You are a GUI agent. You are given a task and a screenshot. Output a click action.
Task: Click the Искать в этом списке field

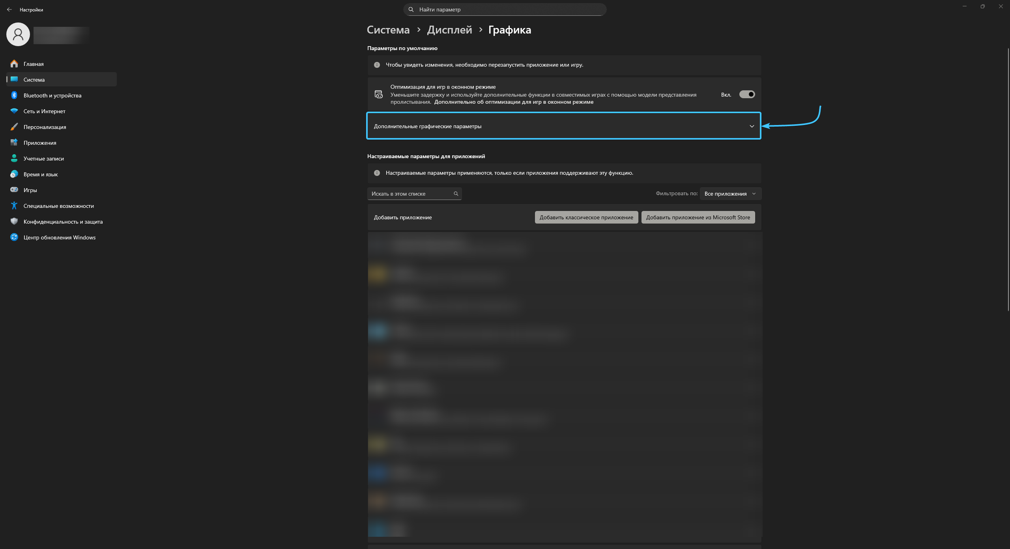coord(410,194)
